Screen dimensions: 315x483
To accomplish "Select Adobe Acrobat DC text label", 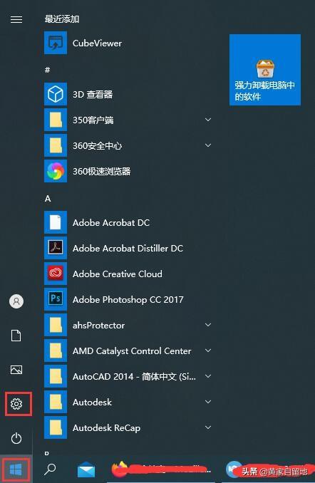I will [x=111, y=222].
